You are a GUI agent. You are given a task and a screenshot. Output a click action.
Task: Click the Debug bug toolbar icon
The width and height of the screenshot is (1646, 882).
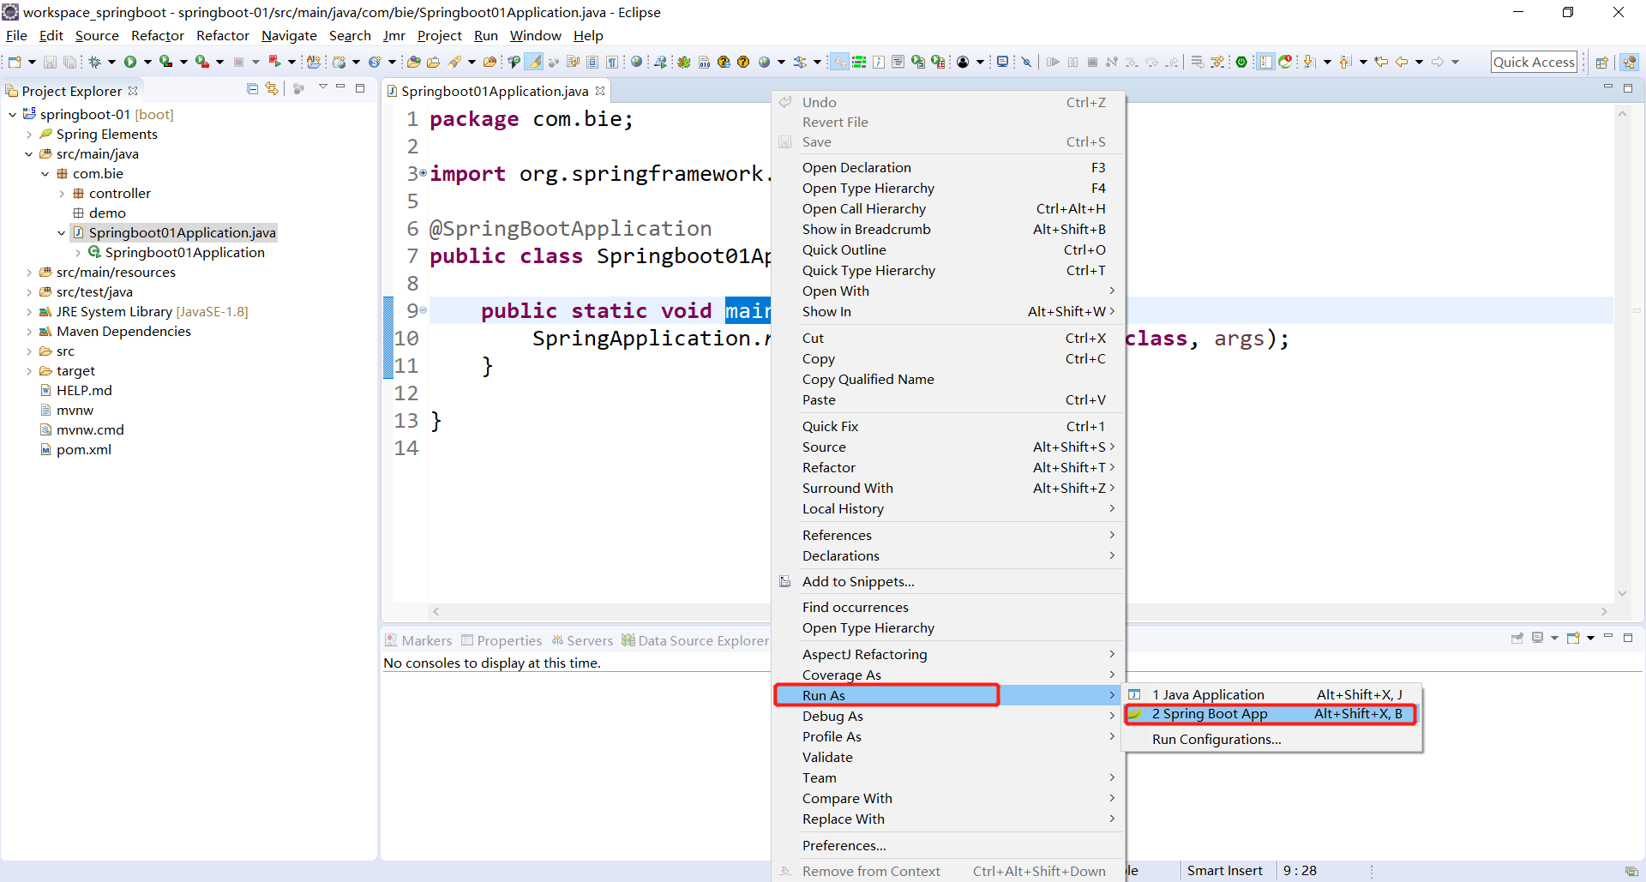click(94, 62)
